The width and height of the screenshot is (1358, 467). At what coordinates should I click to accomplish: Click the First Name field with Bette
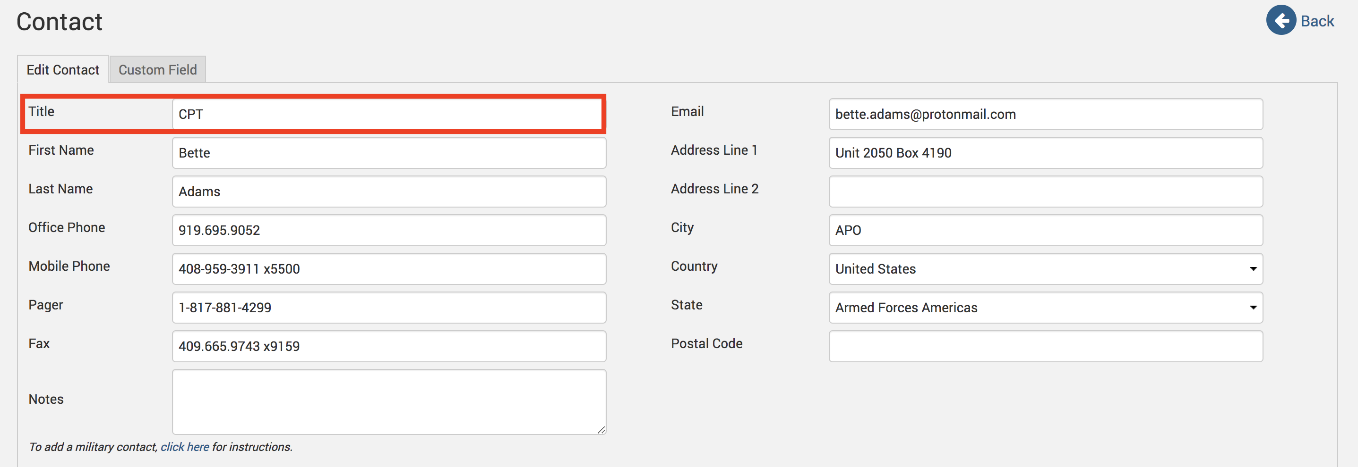[389, 153]
